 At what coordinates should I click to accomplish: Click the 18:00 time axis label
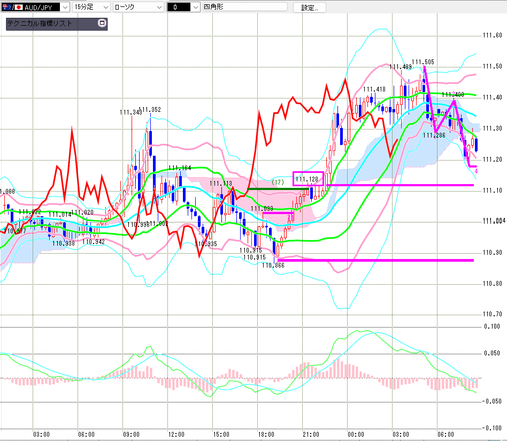click(x=266, y=435)
